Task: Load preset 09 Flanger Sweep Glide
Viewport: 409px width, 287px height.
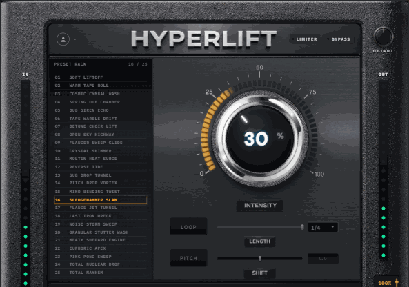Action: [x=101, y=143]
